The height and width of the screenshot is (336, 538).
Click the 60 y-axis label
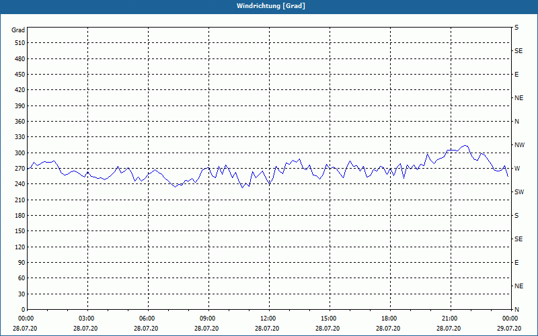22,278
